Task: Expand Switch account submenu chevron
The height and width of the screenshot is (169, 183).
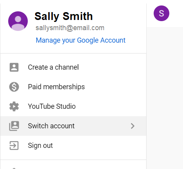Action: (133, 126)
